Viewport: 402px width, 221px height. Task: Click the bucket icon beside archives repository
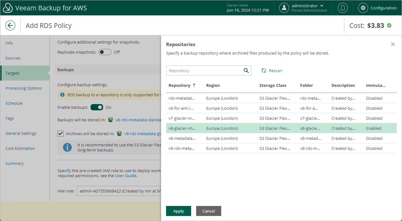click(119, 134)
